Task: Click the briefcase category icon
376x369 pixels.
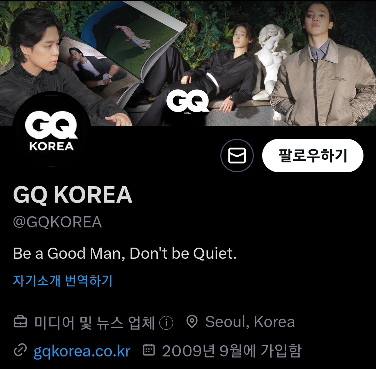Action: pyautogui.click(x=21, y=322)
